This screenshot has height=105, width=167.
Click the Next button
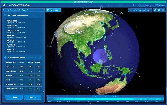33,97
